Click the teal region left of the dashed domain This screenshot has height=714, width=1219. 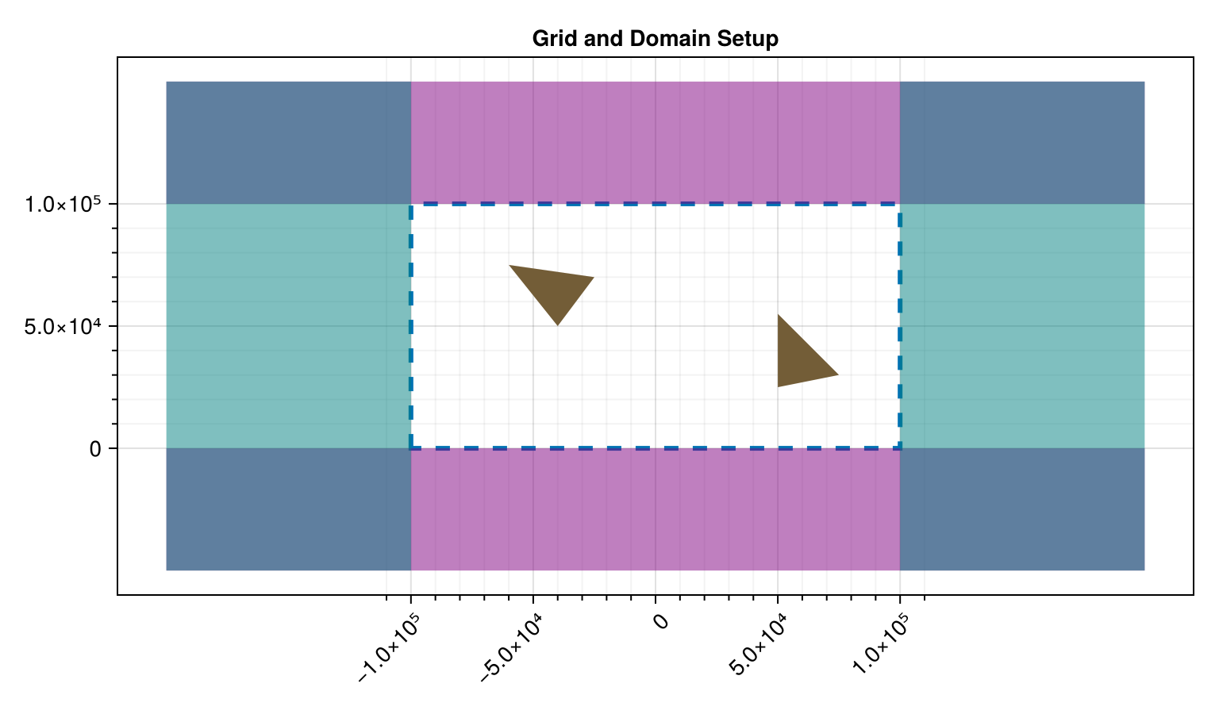tap(289, 326)
